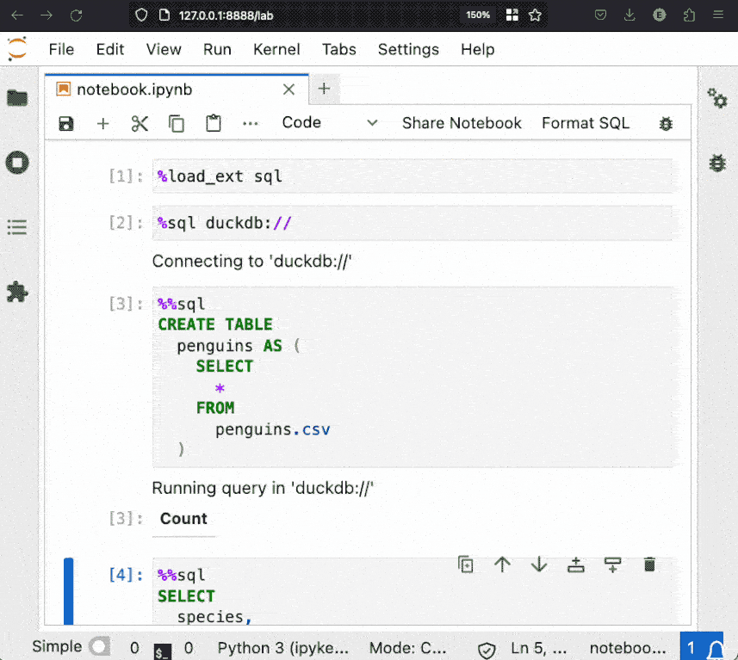The width and height of the screenshot is (738, 660).
Task: Click the Ln 5 cursor position indicator
Action: pos(538,648)
